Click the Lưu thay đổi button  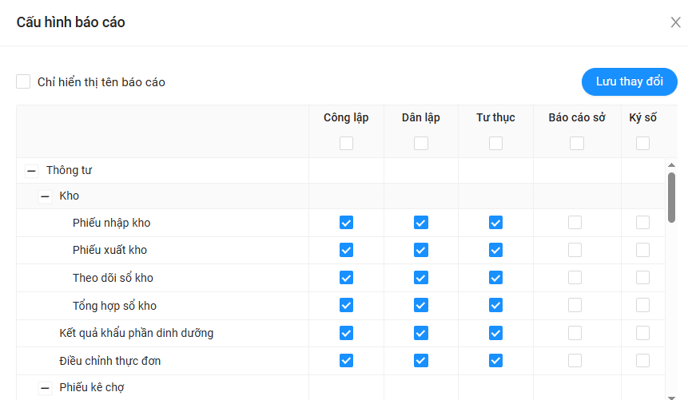[x=629, y=81]
